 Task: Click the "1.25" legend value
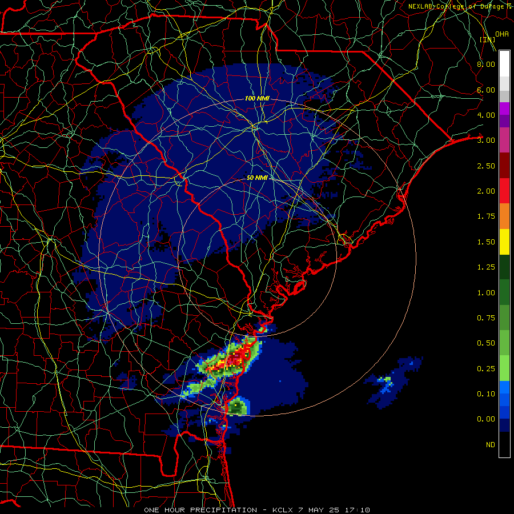(486, 267)
